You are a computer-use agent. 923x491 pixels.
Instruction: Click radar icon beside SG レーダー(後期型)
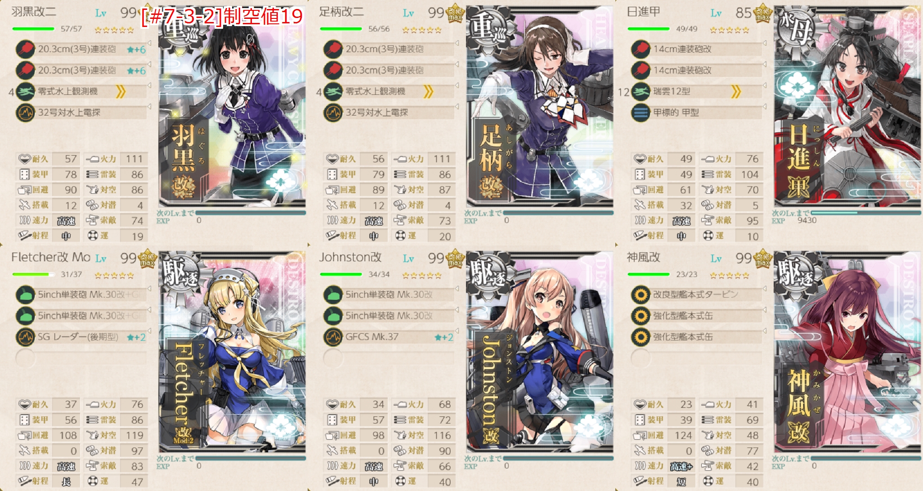click(x=25, y=337)
